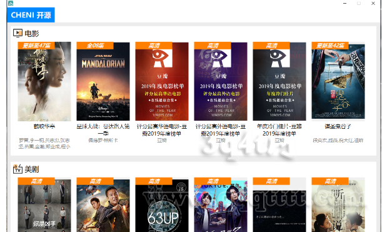Click the 星球大战：曼达洛人第一季 title link
Viewport: 382px width, 232px height.
tap(103, 129)
